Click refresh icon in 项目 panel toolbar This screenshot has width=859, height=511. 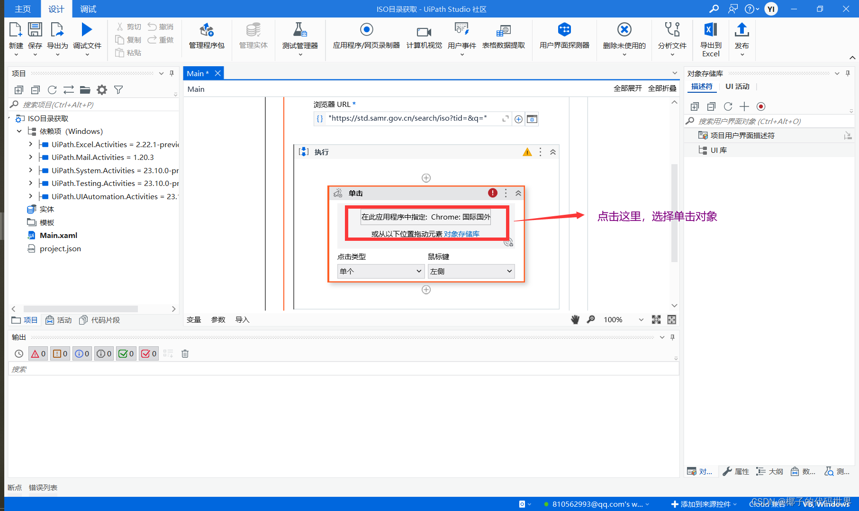pyautogui.click(x=52, y=90)
